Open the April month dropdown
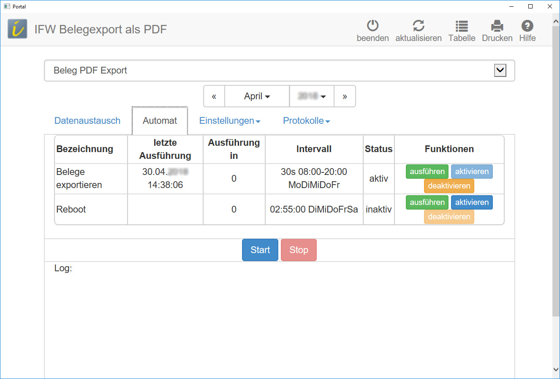The image size is (560, 379). tap(257, 96)
